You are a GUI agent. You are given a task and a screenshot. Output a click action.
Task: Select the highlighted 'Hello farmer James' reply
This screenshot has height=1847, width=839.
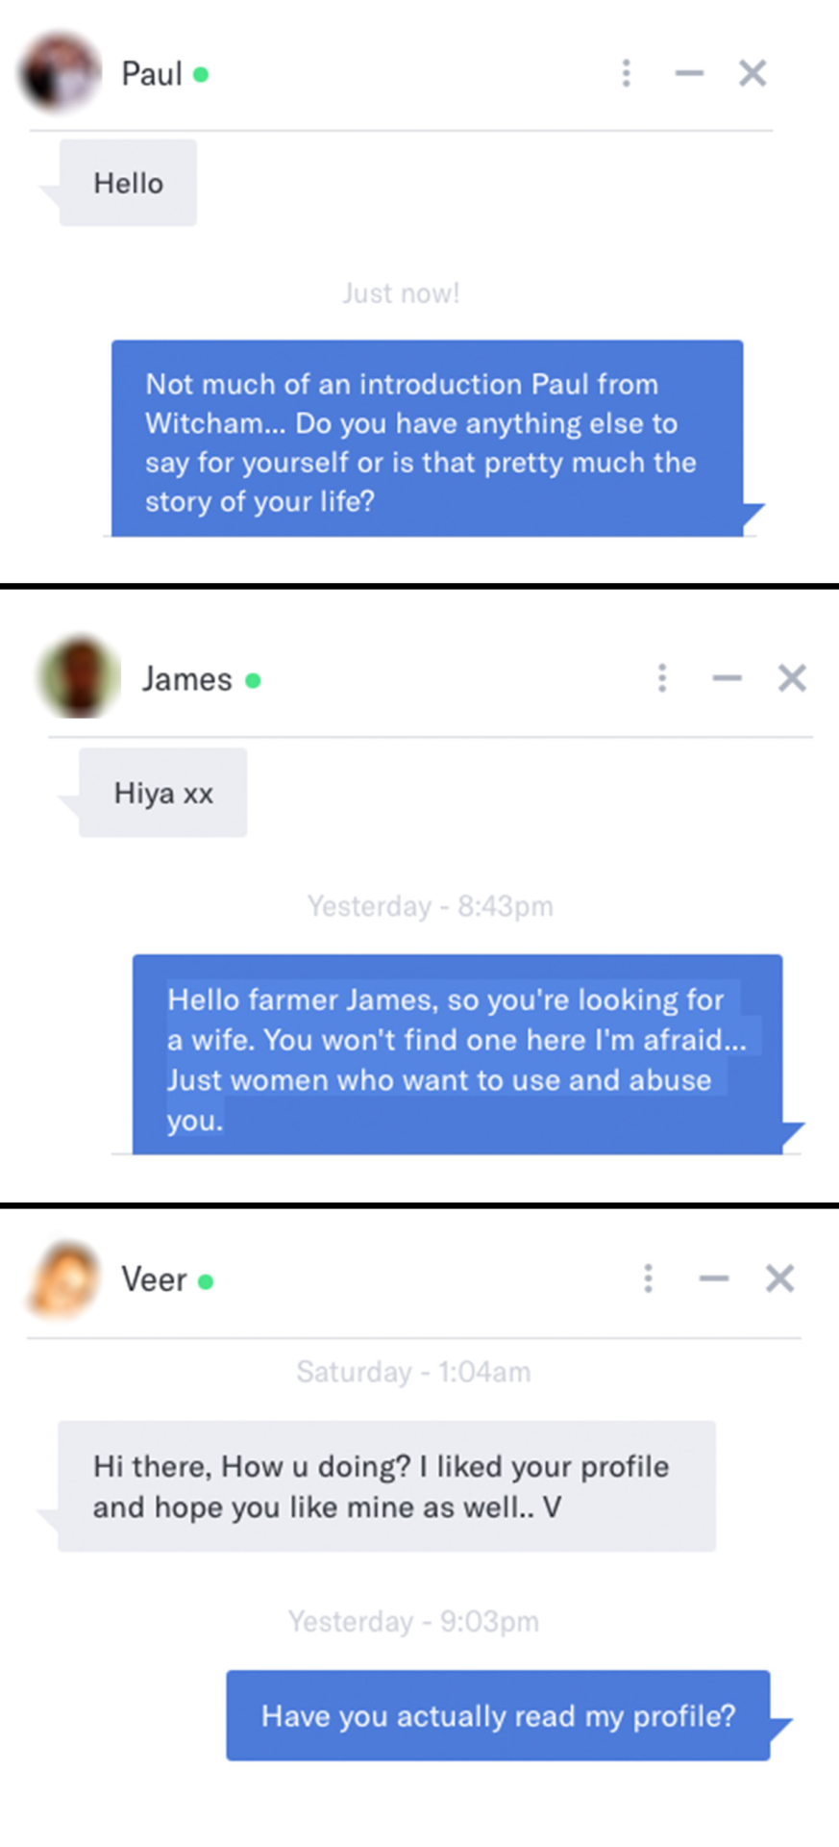(457, 1054)
